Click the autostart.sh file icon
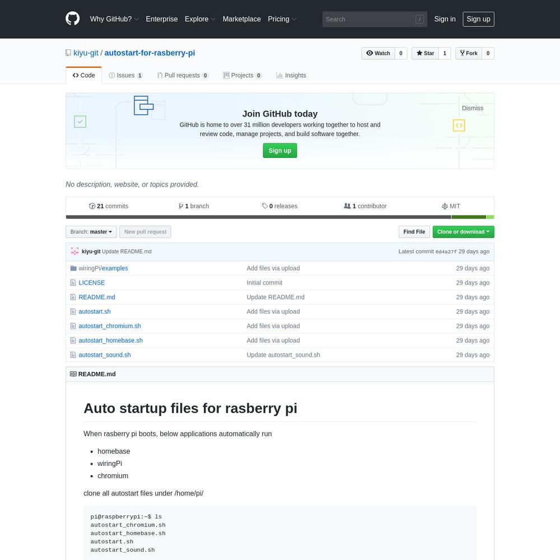Image resolution: width=560 pixels, height=560 pixels. click(73, 312)
